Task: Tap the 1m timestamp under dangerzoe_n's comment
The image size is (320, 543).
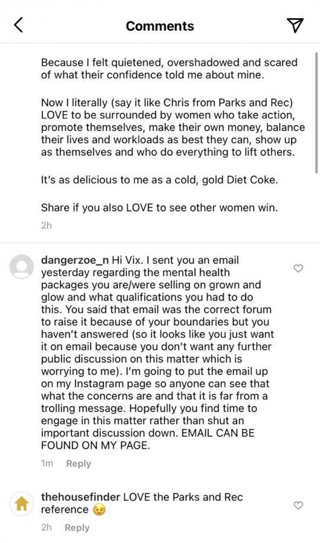Action: pyautogui.click(x=47, y=464)
